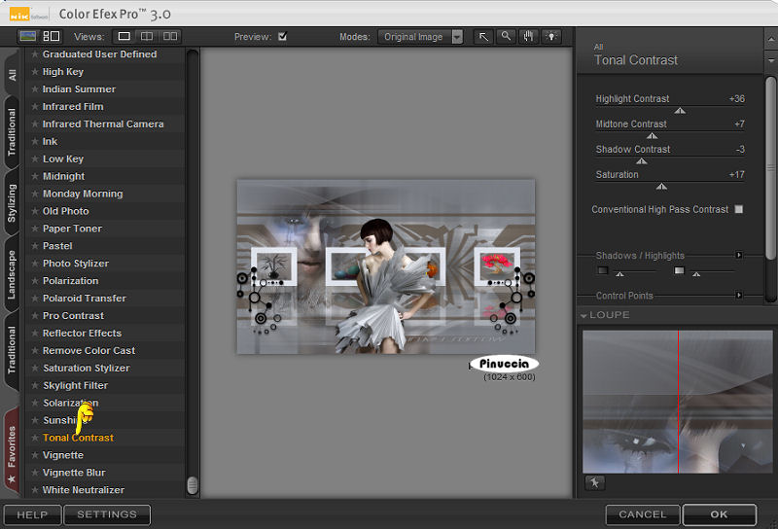Switch to single image view
This screenshot has width=778, height=529.
point(124,37)
